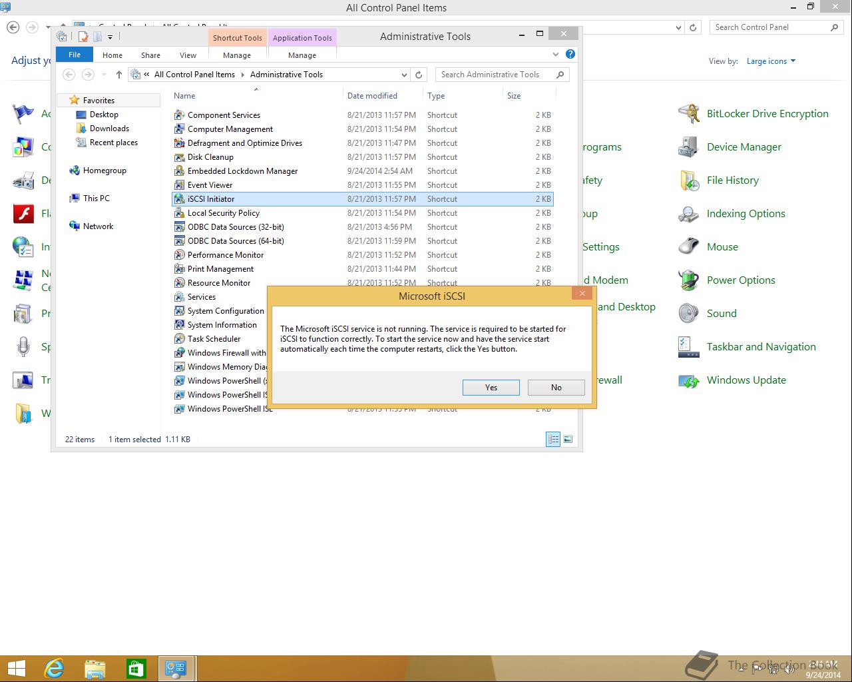Click the Sound speaker icon
This screenshot has height=682, width=852.
689,314
